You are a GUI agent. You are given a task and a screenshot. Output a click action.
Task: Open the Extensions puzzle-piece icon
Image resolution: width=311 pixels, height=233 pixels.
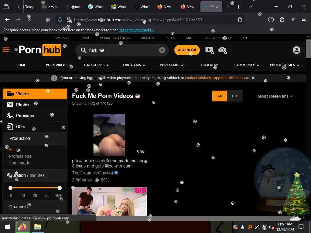[282, 19]
